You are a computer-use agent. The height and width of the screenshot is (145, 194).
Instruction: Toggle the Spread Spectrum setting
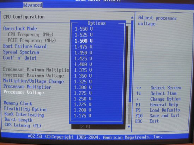coord(21,52)
